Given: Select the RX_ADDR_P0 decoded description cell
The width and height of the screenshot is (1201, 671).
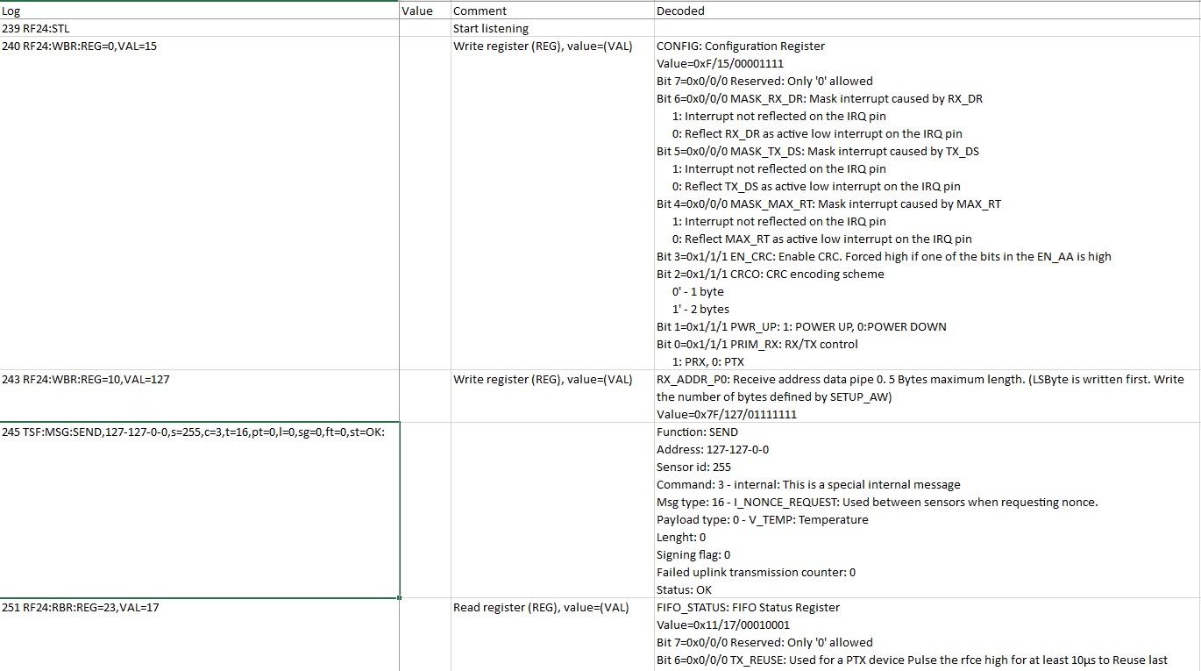Looking at the screenshot, I should click(x=926, y=396).
